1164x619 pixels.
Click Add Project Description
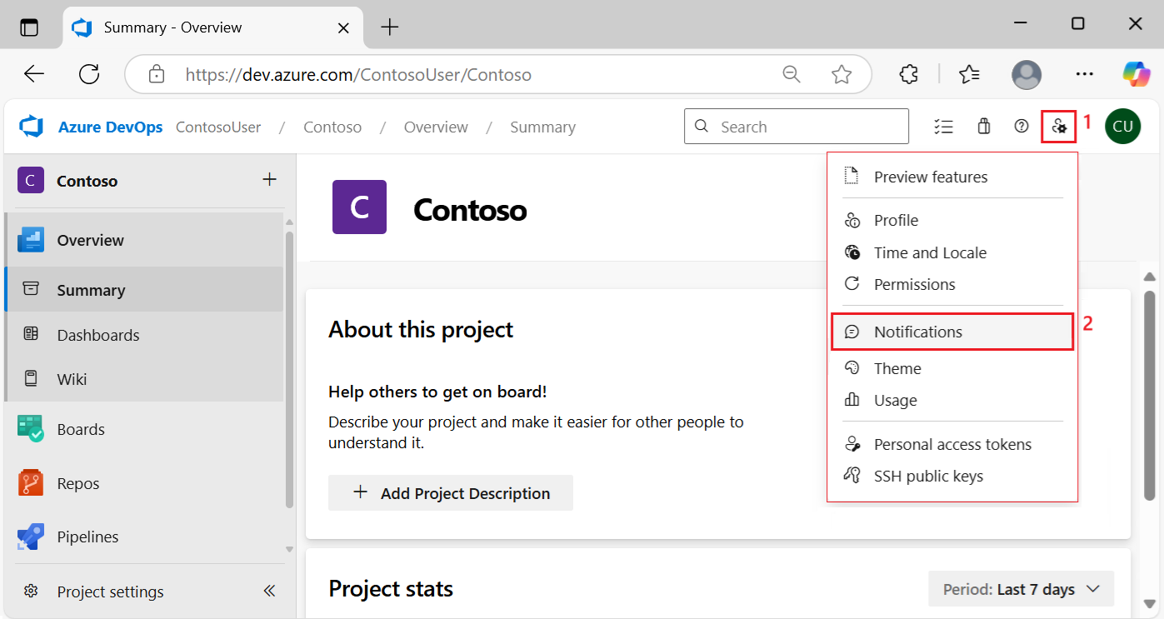[451, 492]
